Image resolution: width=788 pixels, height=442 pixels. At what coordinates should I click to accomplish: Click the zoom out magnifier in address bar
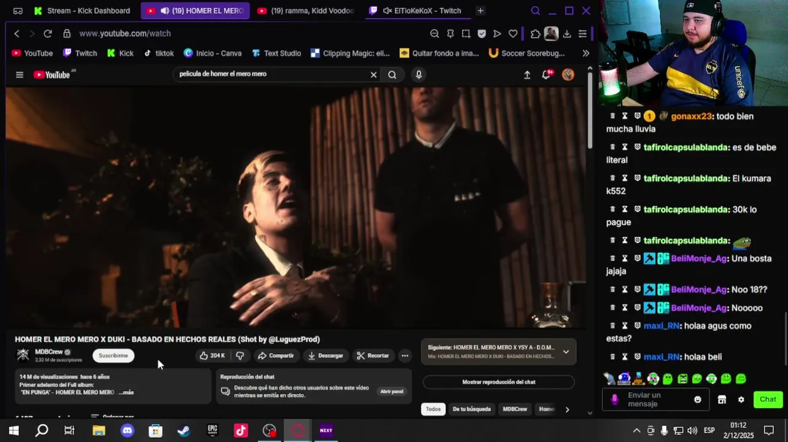[x=434, y=34]
